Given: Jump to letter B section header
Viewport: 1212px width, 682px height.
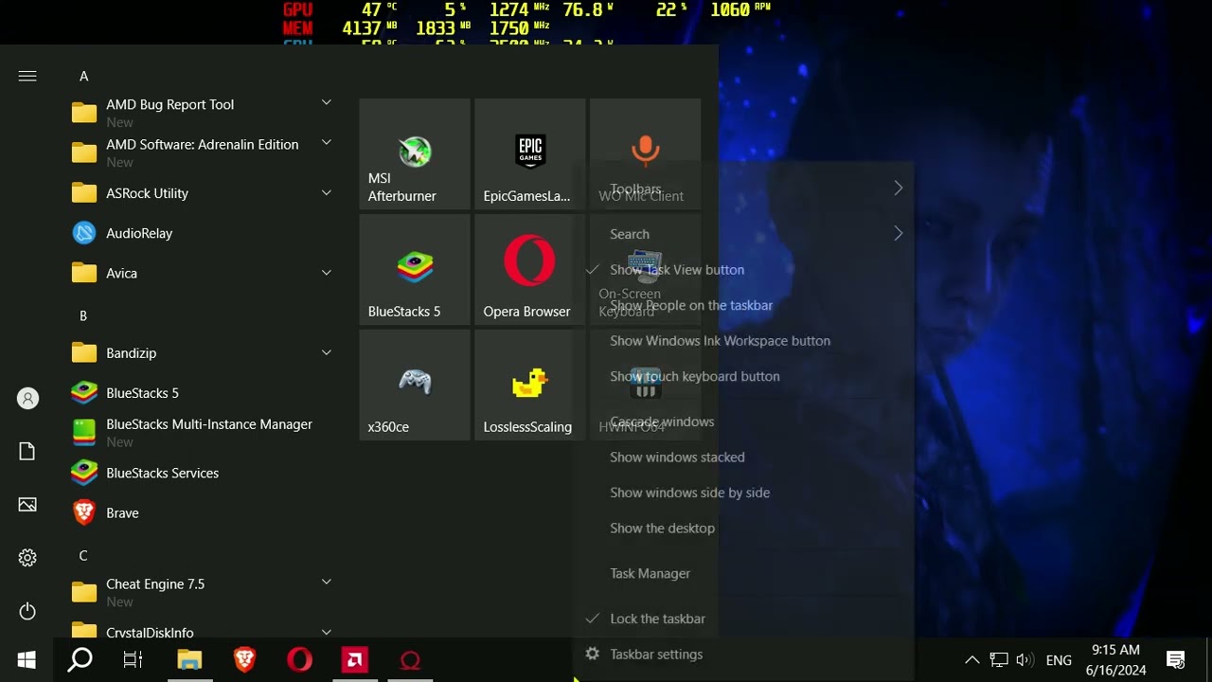Looking at the screenshot, I should pyautogui.click(x=83, y=315).
